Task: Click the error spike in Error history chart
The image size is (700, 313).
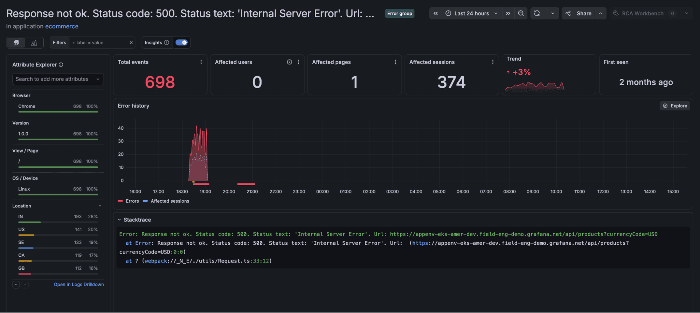Action: [199, 154]
